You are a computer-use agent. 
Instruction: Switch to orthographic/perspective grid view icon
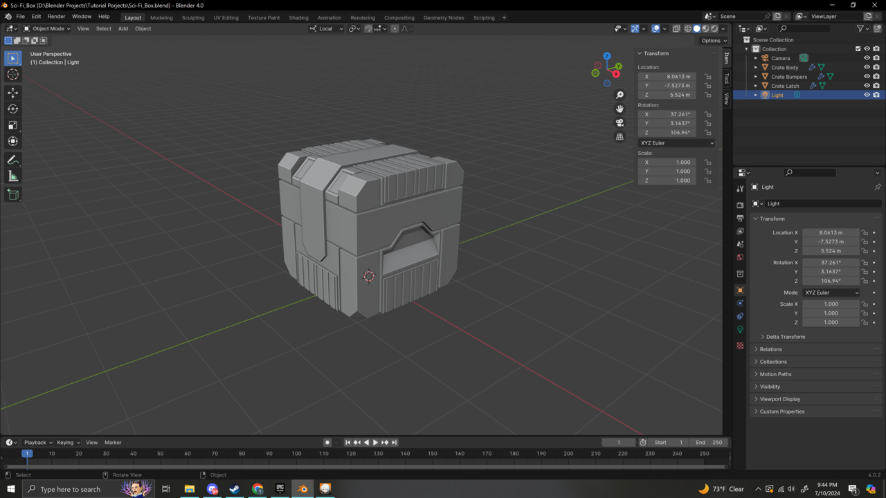[620, 137]
